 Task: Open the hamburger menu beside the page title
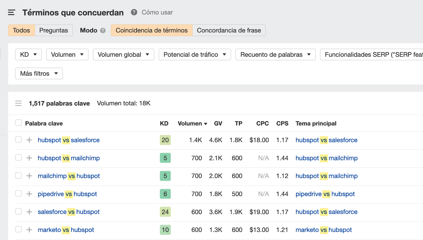point(11,12)
